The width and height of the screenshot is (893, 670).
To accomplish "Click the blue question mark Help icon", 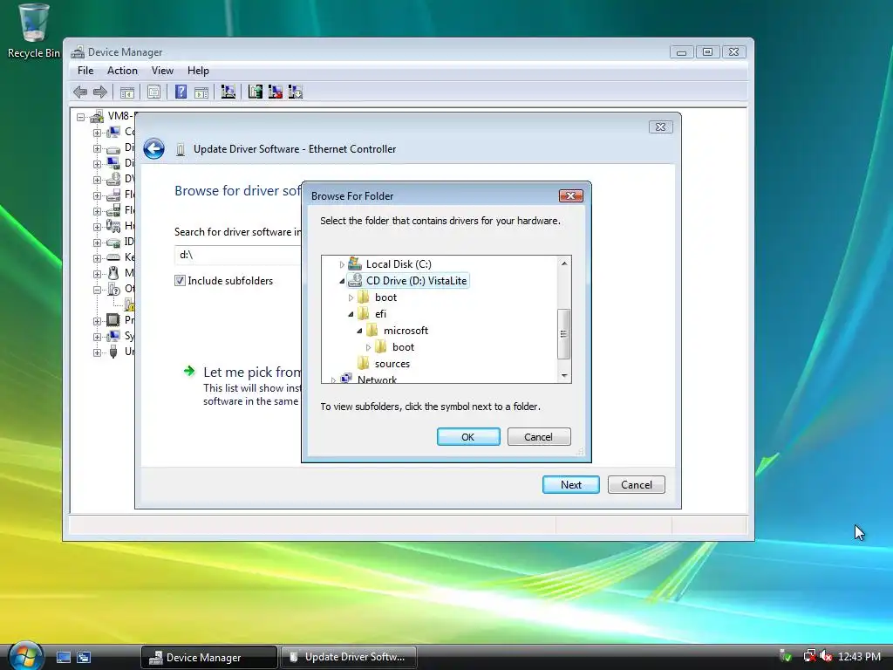I will [x=181, y=92].
